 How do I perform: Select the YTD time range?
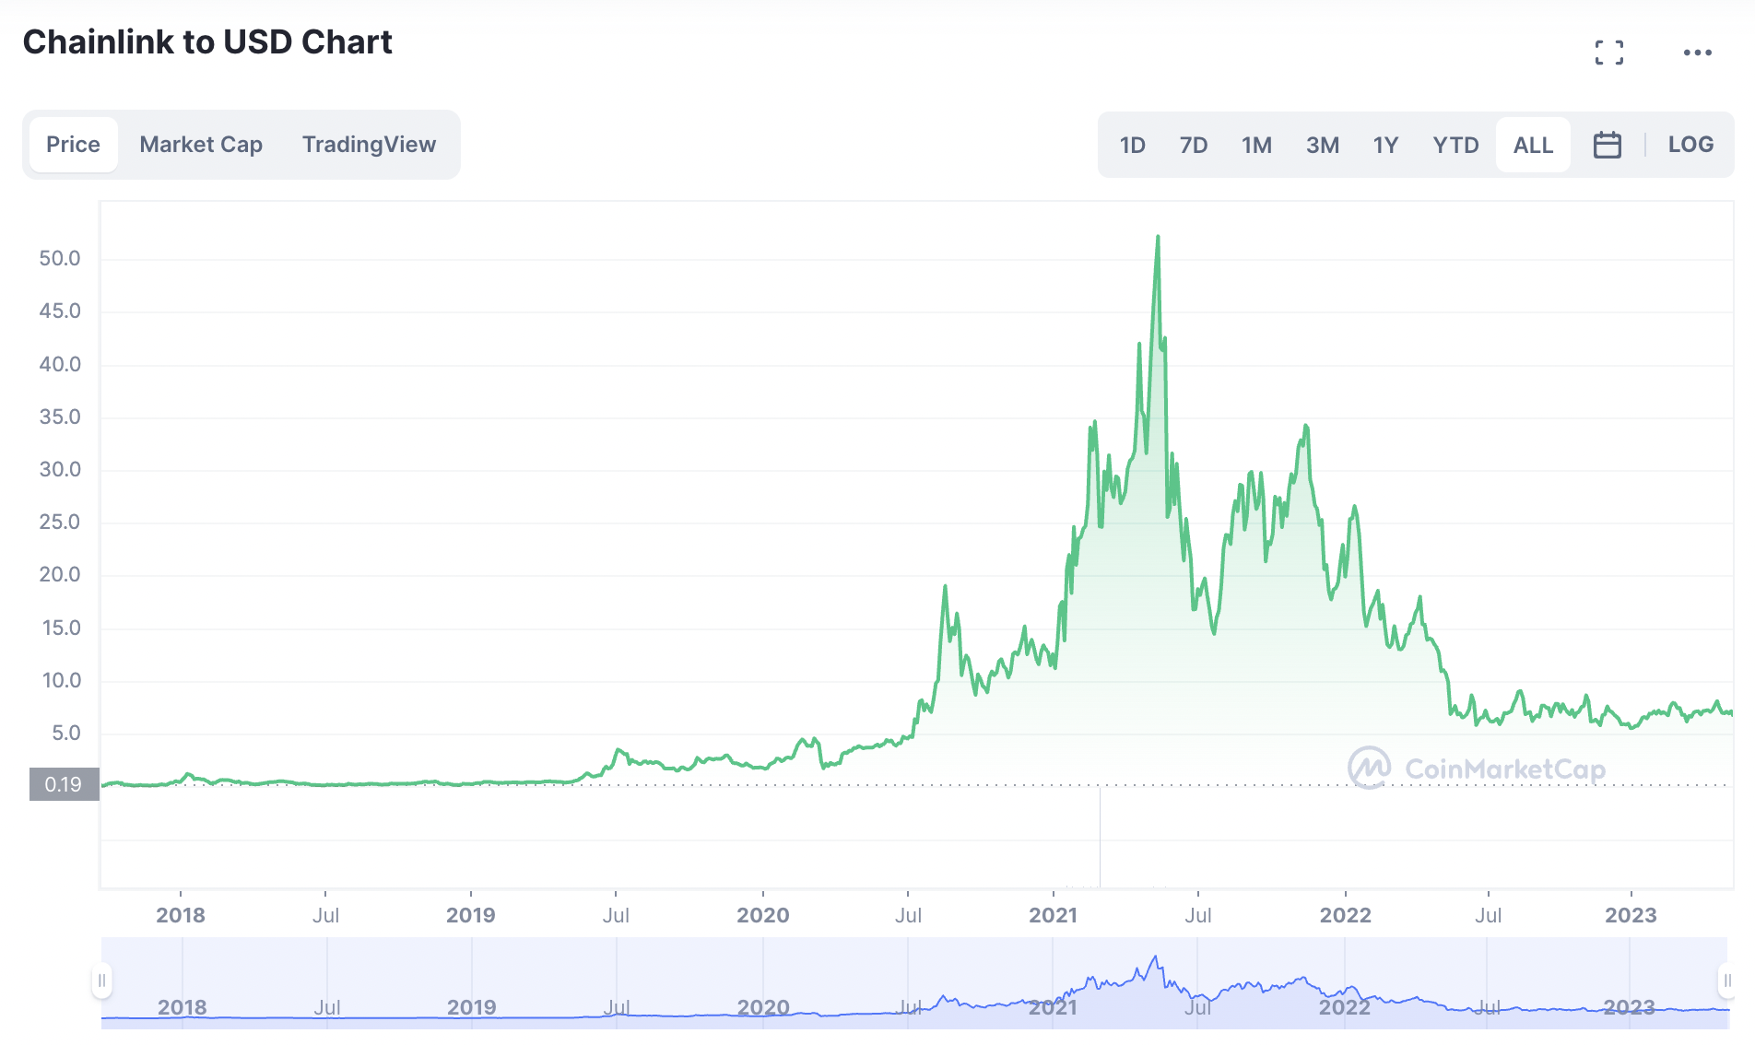(x=1455, y=145)
